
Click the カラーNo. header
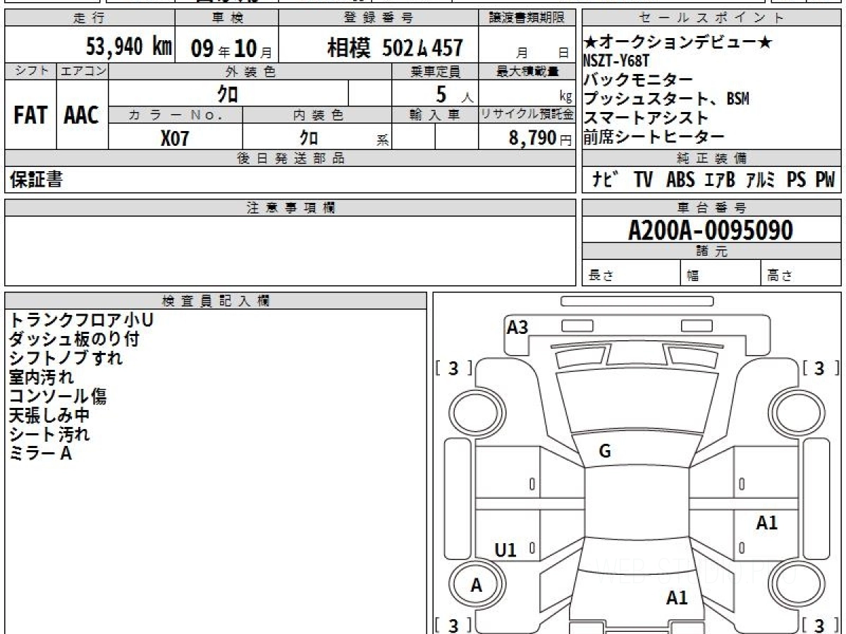pyautogui.click(x=176, y=115)
